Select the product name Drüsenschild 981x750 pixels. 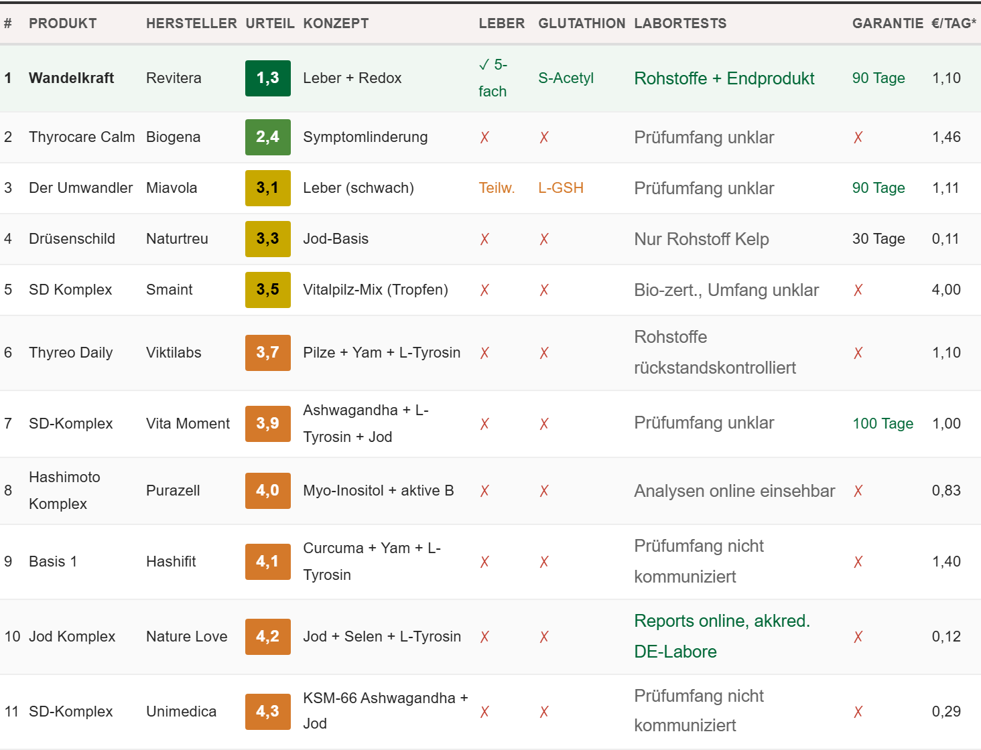[x=72, y=239]
